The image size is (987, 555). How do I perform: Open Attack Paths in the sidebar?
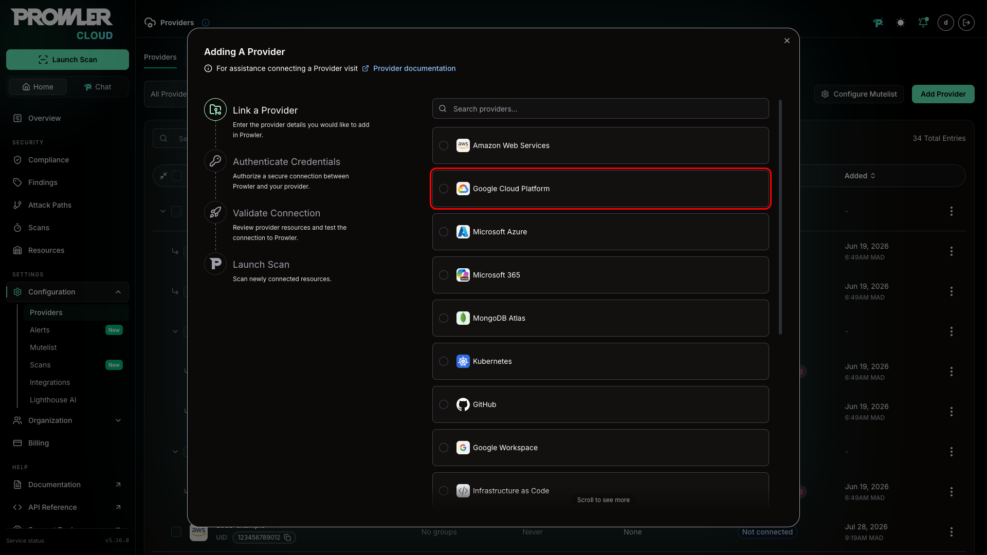pos(67,205)
